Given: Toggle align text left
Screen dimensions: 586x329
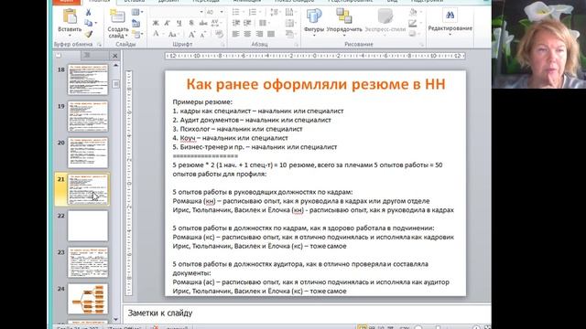Looking at the screenshot, I should [x=236, y=35].
